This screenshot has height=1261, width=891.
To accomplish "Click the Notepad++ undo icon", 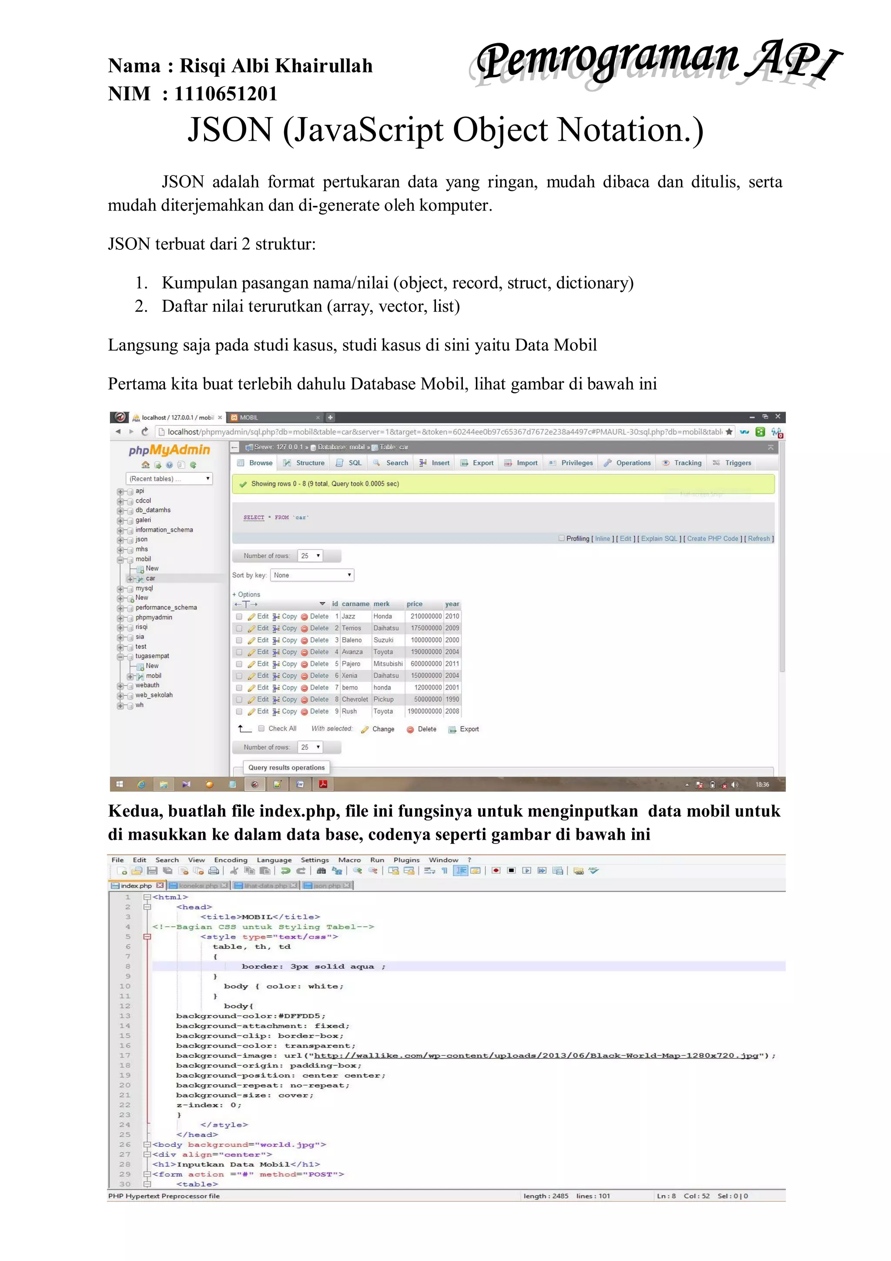I will pos(285,871).
